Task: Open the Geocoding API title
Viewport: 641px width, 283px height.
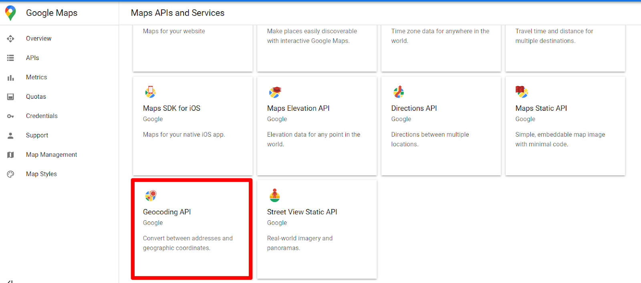Action: 167,212
